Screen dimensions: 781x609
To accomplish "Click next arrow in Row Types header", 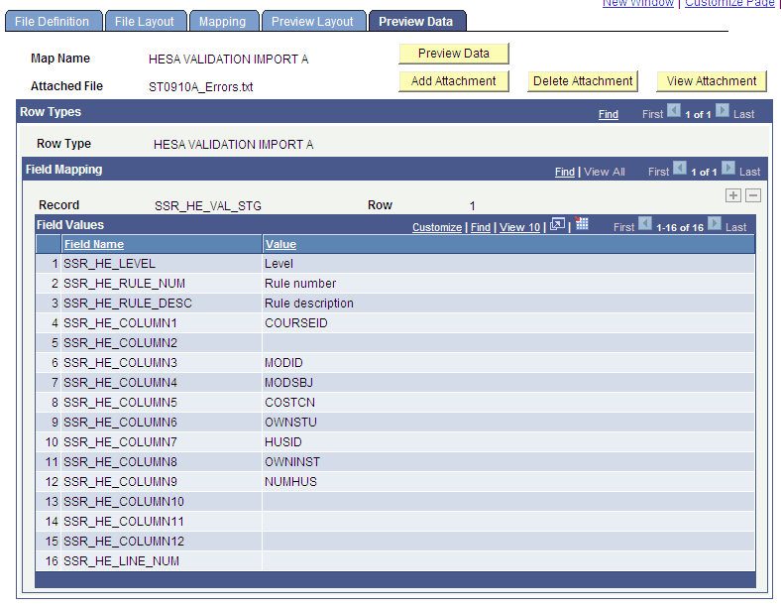I will click(x=723, y=110).
